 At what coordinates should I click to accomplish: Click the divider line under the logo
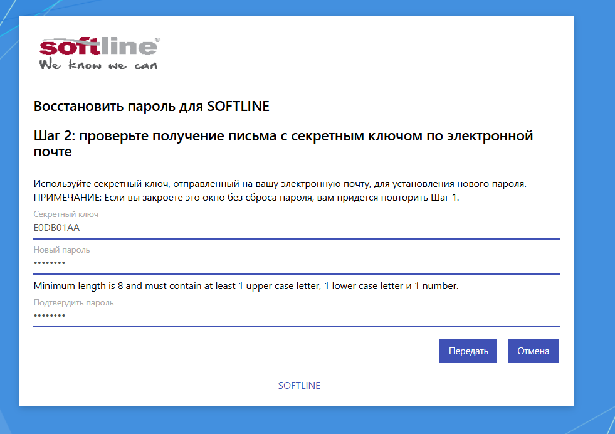[x=296, y=83]
